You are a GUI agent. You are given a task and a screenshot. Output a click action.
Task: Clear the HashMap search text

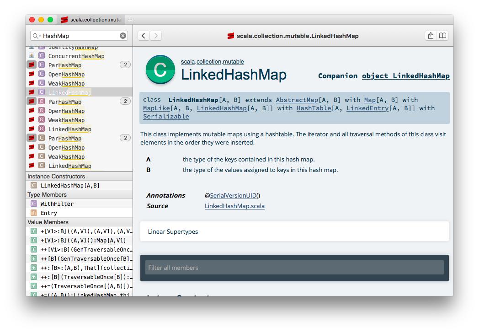(123, 36)
